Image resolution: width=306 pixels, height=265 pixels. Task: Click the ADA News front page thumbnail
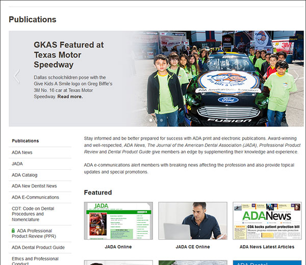coord(267,221)
